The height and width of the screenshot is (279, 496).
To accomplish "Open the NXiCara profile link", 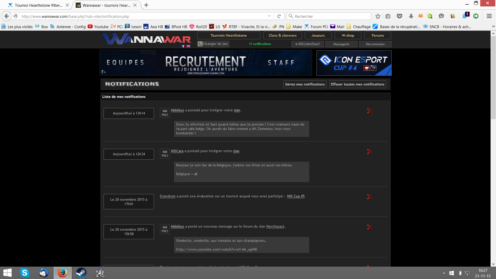I will pos(177,151).
